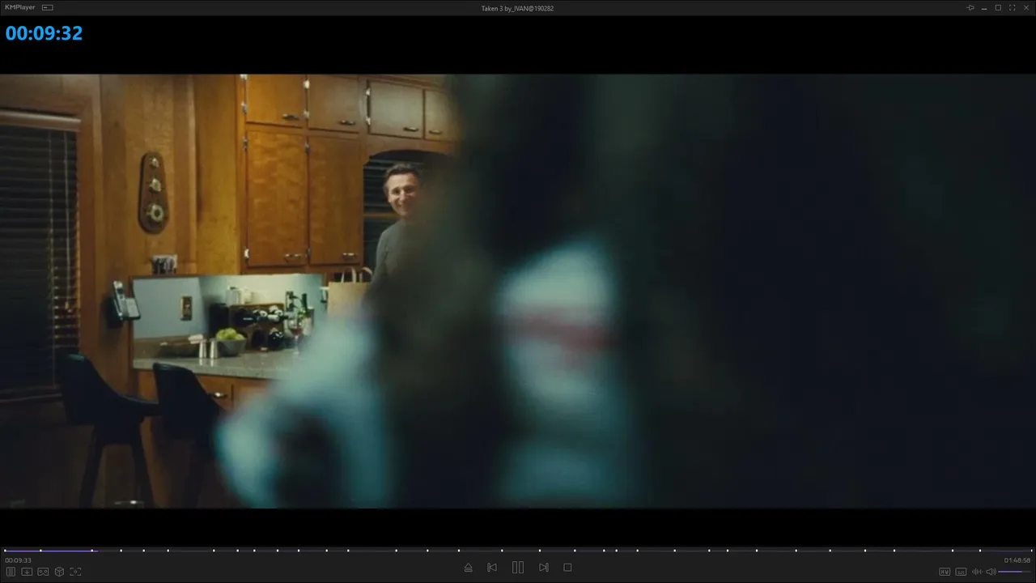Viewport: 1036px width, 583px height.
Task: Switch to compact mode next to KMPlayer logo
Action: (x=48, y=7)
